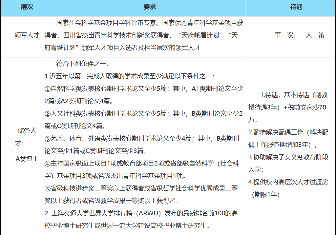Click the line starting '2.酌情解决配偶工作'
This screenshot has width=336, height=235.
(x=288, y=132)
